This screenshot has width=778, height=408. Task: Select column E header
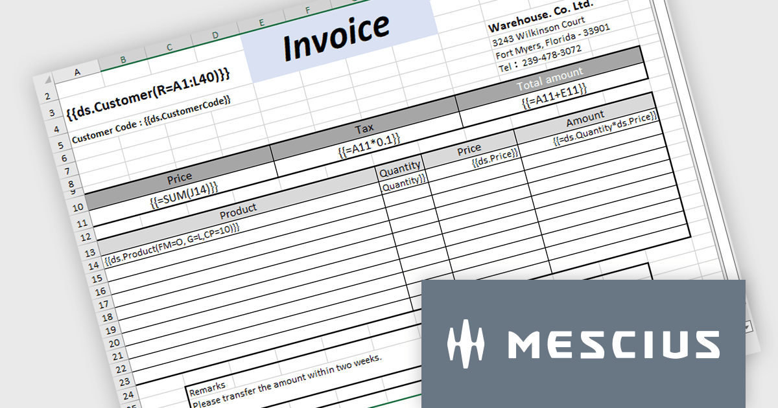coord(261,23)
